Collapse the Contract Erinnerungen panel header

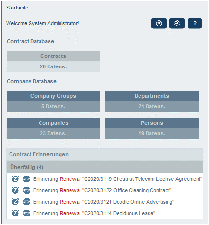(x=105, y=154)
